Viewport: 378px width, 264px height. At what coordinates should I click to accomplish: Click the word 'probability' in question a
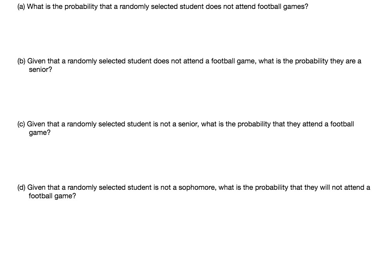81,7
